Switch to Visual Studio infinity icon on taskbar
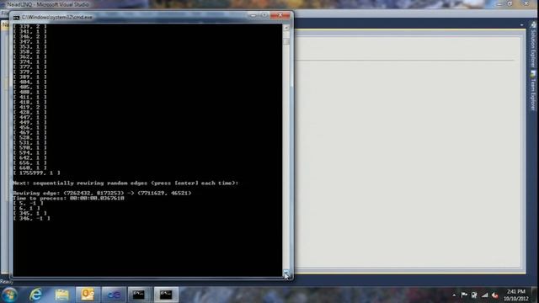This screenshot has width=539, height=303. 114,295
